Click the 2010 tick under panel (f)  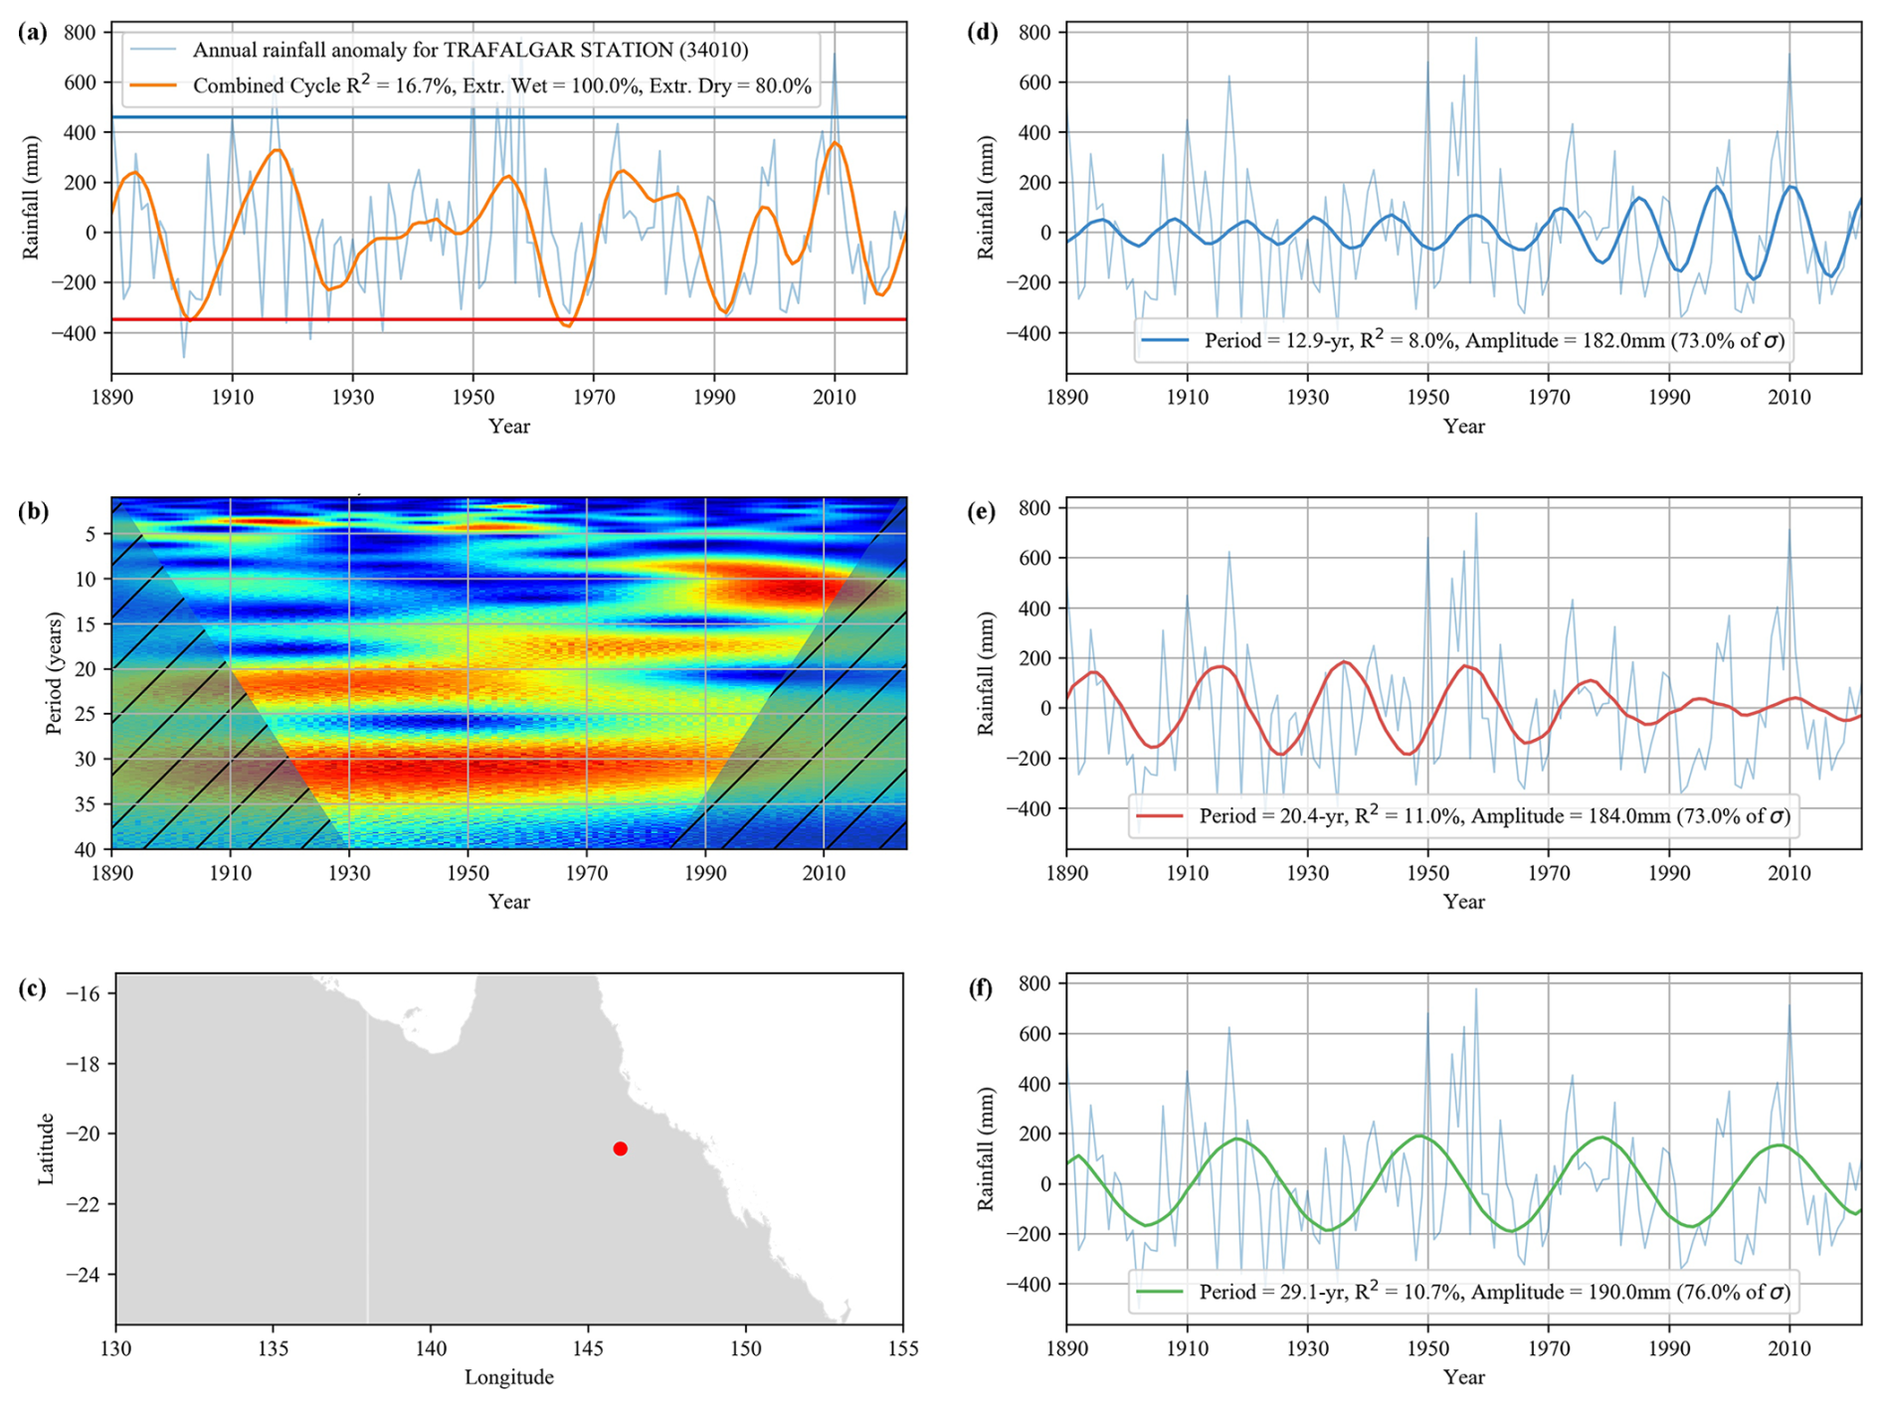[1788, 1348]
